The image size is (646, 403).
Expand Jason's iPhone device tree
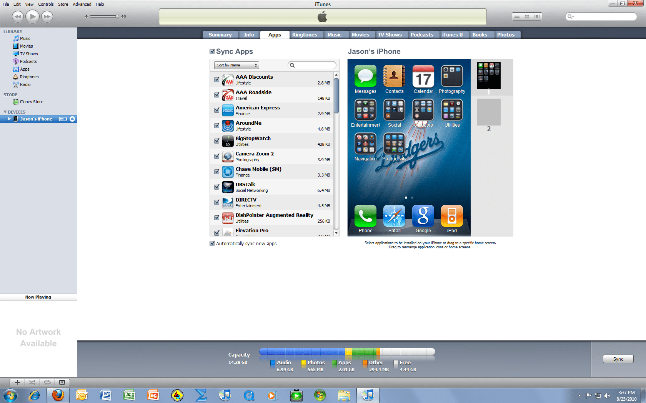click(x=9, y=119)
